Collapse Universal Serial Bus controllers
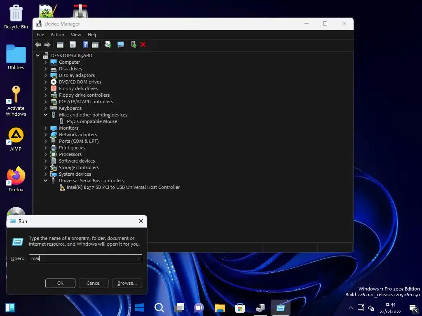 (x=45, y=181)
